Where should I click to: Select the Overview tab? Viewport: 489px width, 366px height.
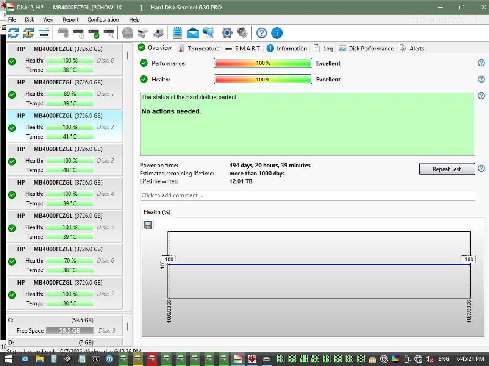pyautogui.click(x=155, y=48)
